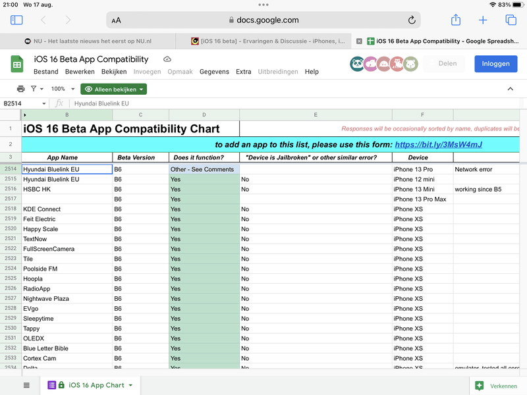
Task: Select the 'Hyundai Bluelink EU' cell B2514
Action: pyautogui.click(x=67, y=169)
